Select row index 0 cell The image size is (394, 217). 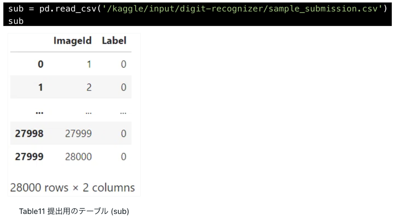pos(41,64)
